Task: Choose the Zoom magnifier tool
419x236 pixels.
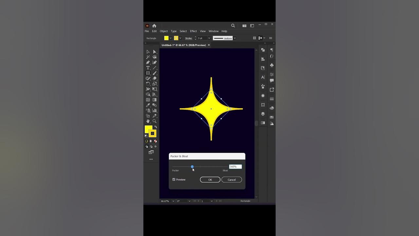Action: tap(155, 121)
